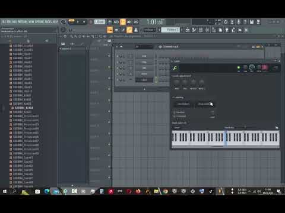This screenshot has width=285, height=213.
Task: Mute the Kick channel LED
Action: [x=117, y=56]
